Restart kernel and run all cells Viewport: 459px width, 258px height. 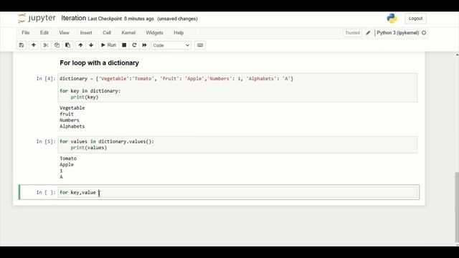(144, 45)
